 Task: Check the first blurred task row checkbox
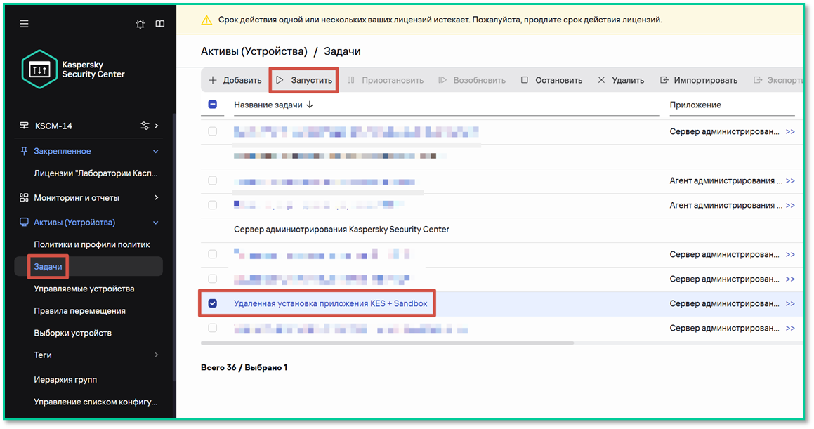coord(212,131)
